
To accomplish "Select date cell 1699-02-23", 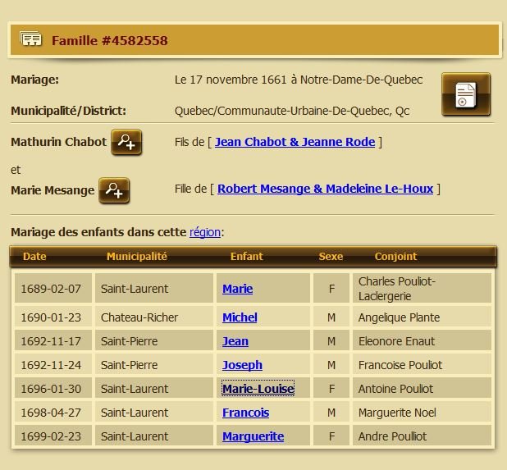I will coord(53,436).
